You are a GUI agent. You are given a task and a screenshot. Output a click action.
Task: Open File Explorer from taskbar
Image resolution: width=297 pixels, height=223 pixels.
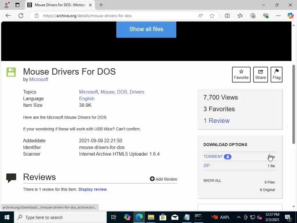pyautogui.click(x=151, y=217)
